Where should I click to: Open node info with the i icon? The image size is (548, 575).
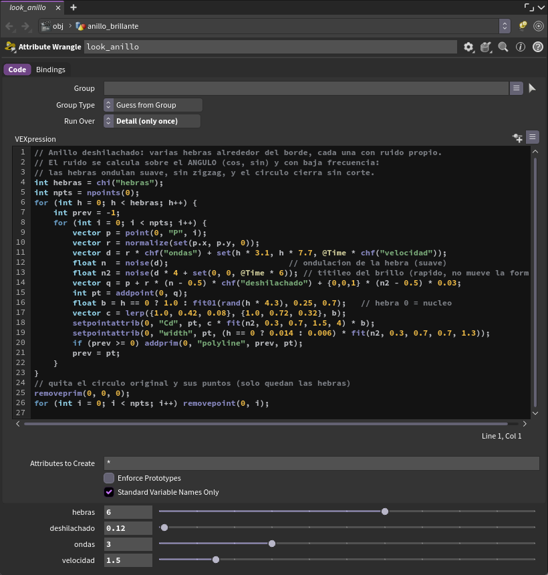[521, 47]
